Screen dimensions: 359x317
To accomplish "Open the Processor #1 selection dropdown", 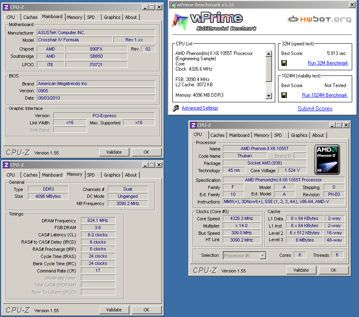I will (262, 255).
